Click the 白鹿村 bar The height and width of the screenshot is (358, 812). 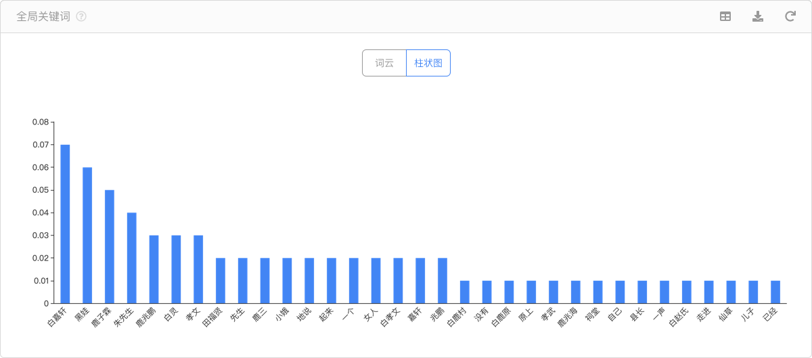pyautogui.click(x=465, y=292)
